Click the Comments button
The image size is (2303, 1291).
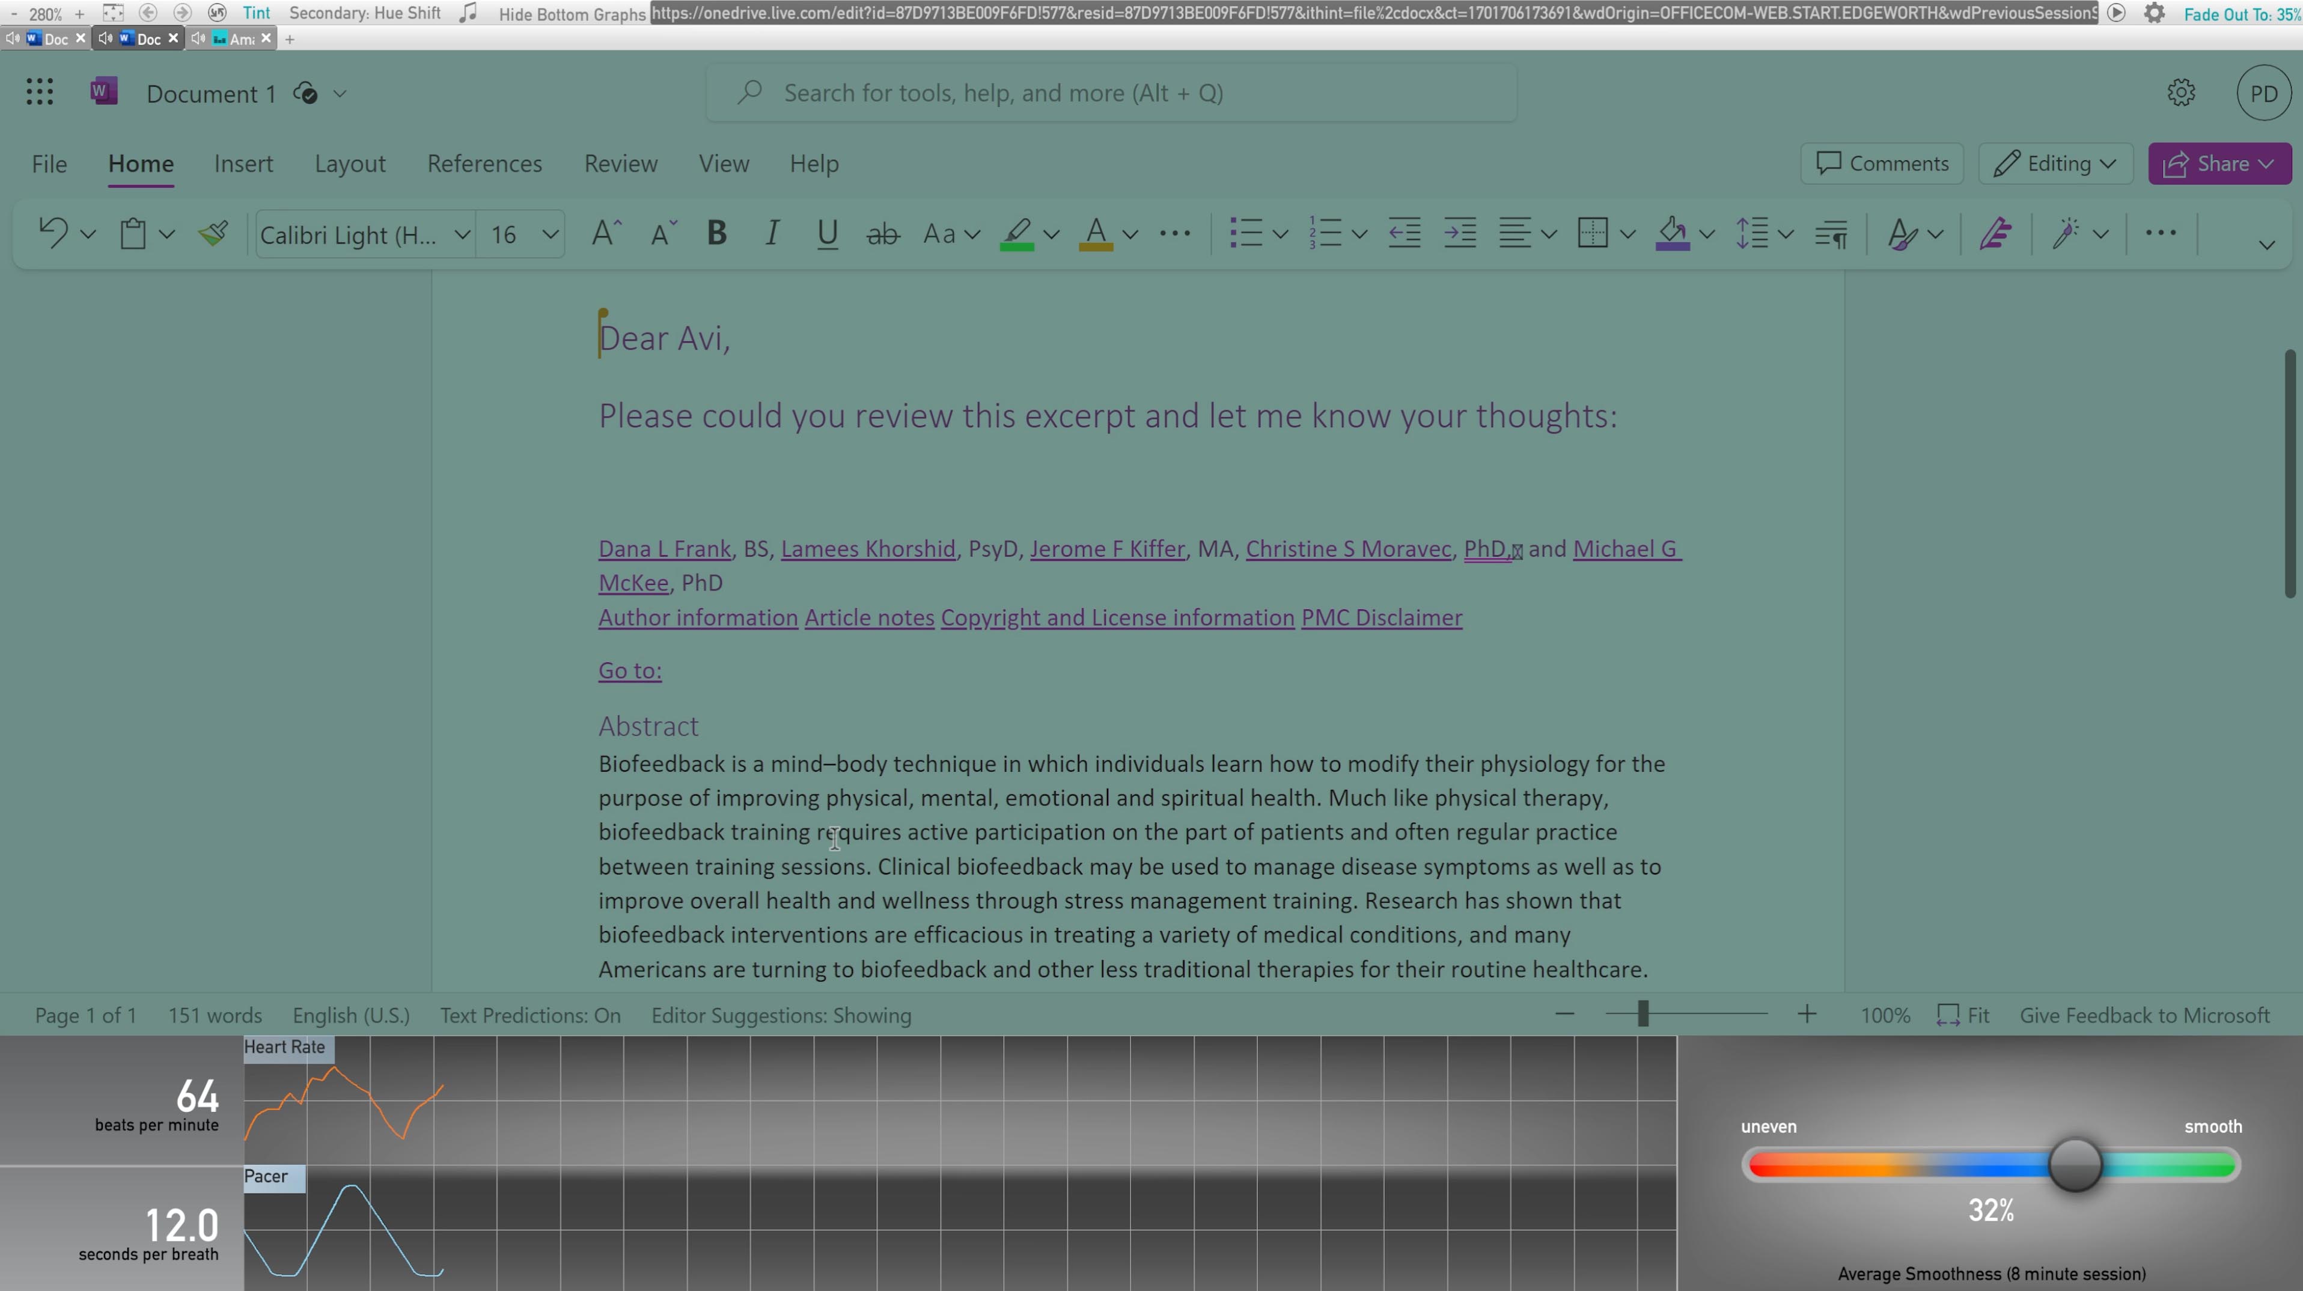point(1881,163)
